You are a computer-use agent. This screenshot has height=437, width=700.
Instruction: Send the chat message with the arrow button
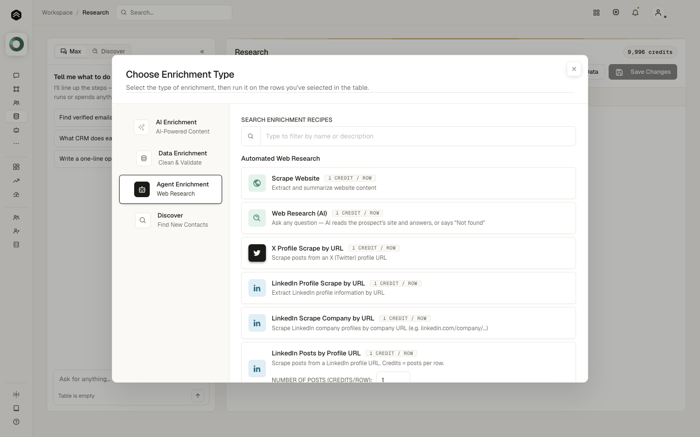198,396
